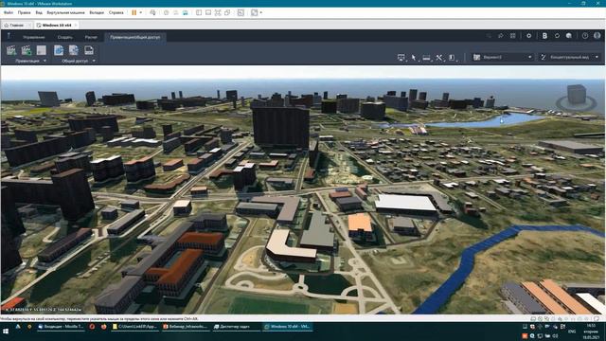Expand the Презентация group dropdown
Viewport: 606px width, 341px height.
pos(45,61)
